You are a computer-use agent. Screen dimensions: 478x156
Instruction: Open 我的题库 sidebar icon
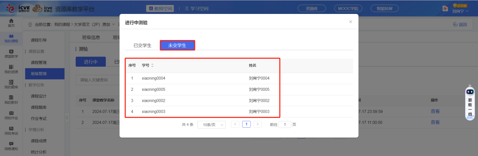click(11, 84)
